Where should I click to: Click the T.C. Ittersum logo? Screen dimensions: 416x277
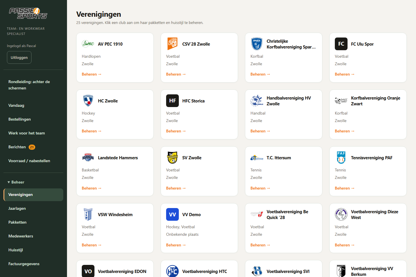(x=257, y=158)
